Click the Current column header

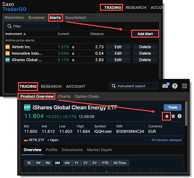click(63, 34)
